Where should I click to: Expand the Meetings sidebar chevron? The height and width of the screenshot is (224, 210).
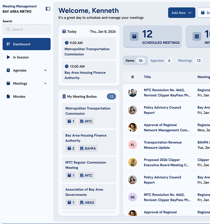click(x=45, y=83)
